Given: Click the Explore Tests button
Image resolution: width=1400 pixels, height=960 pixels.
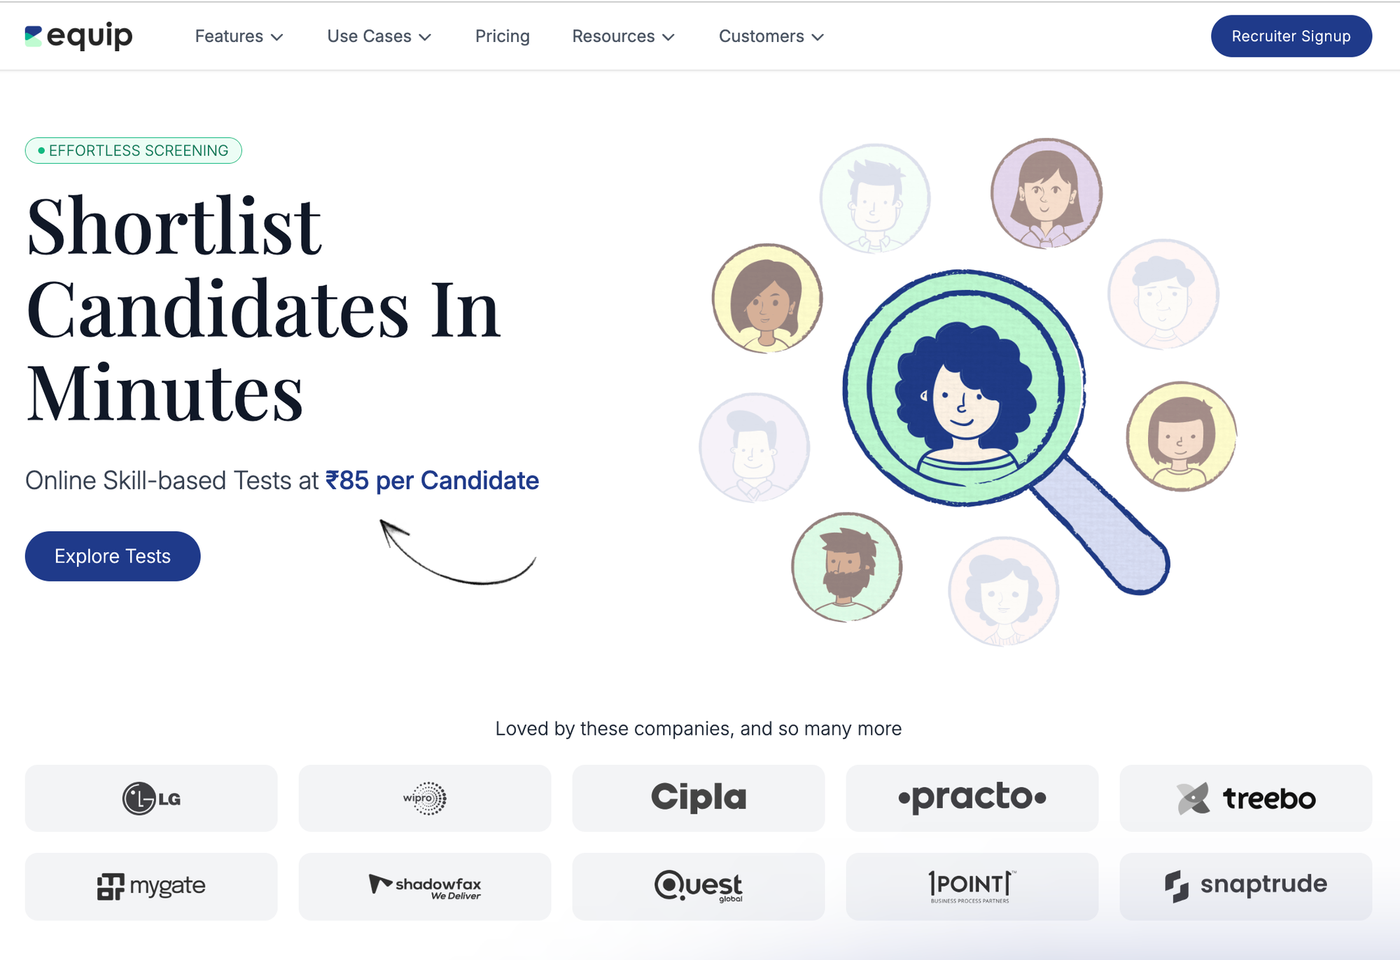Looking at the screenshot, I should (112, 556).
